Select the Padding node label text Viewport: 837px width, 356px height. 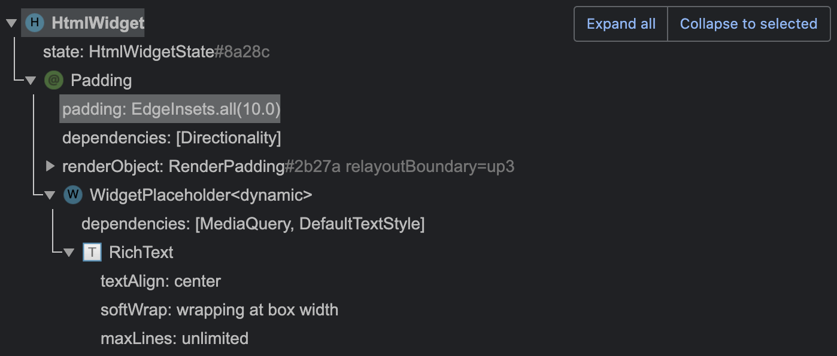(x=101, y=80)
